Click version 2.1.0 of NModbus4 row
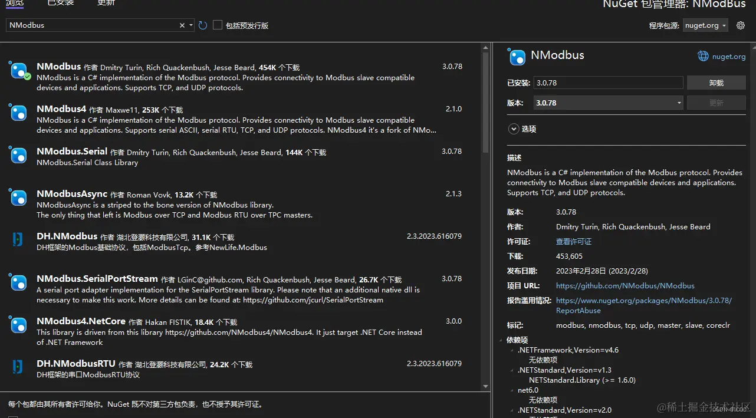Screen dimensions: 756x418 (x=453, y=109)
